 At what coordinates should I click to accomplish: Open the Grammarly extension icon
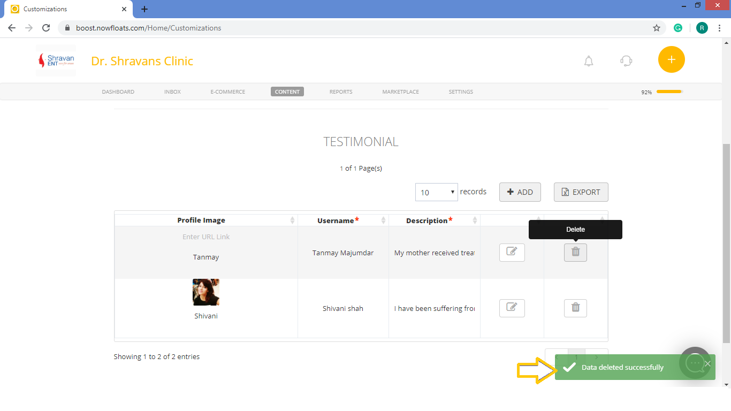(x=678, y=28)
